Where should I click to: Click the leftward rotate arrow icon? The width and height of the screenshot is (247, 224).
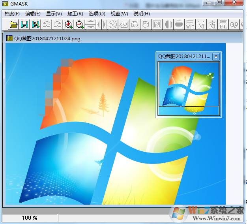coord(146,24)
